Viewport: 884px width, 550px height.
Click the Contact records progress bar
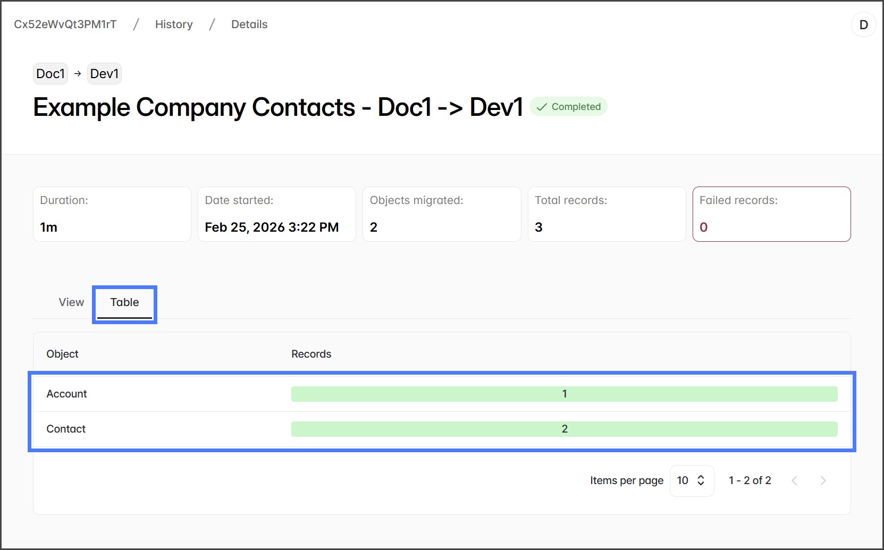pos(564,429)
